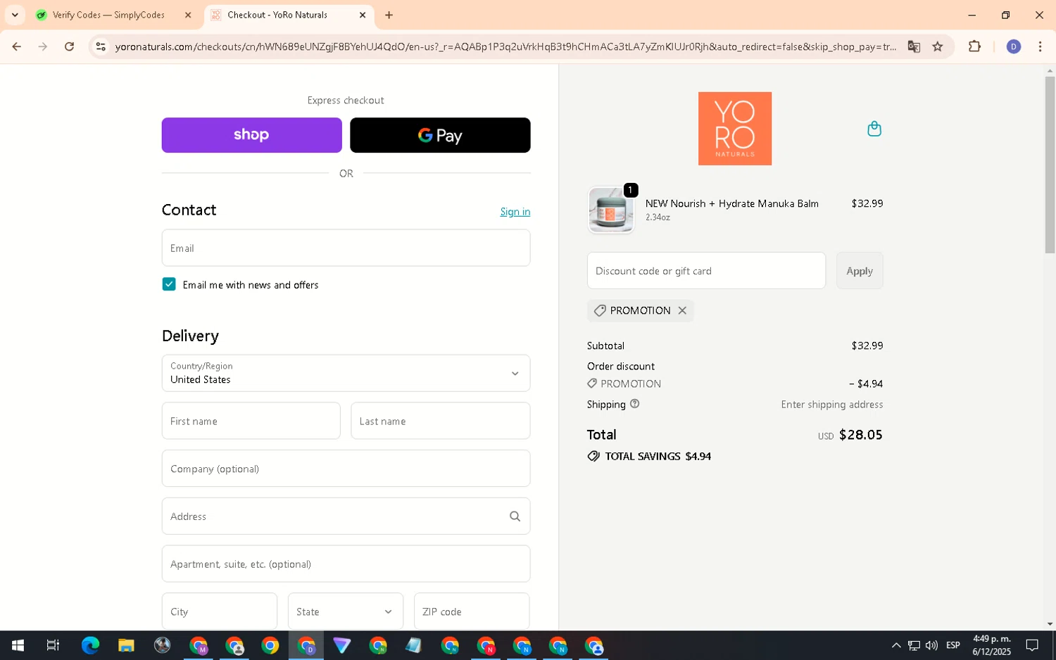Focus the Company (optional) field
The height and width of the screenshot is (660, 1056).
(346, 469)
